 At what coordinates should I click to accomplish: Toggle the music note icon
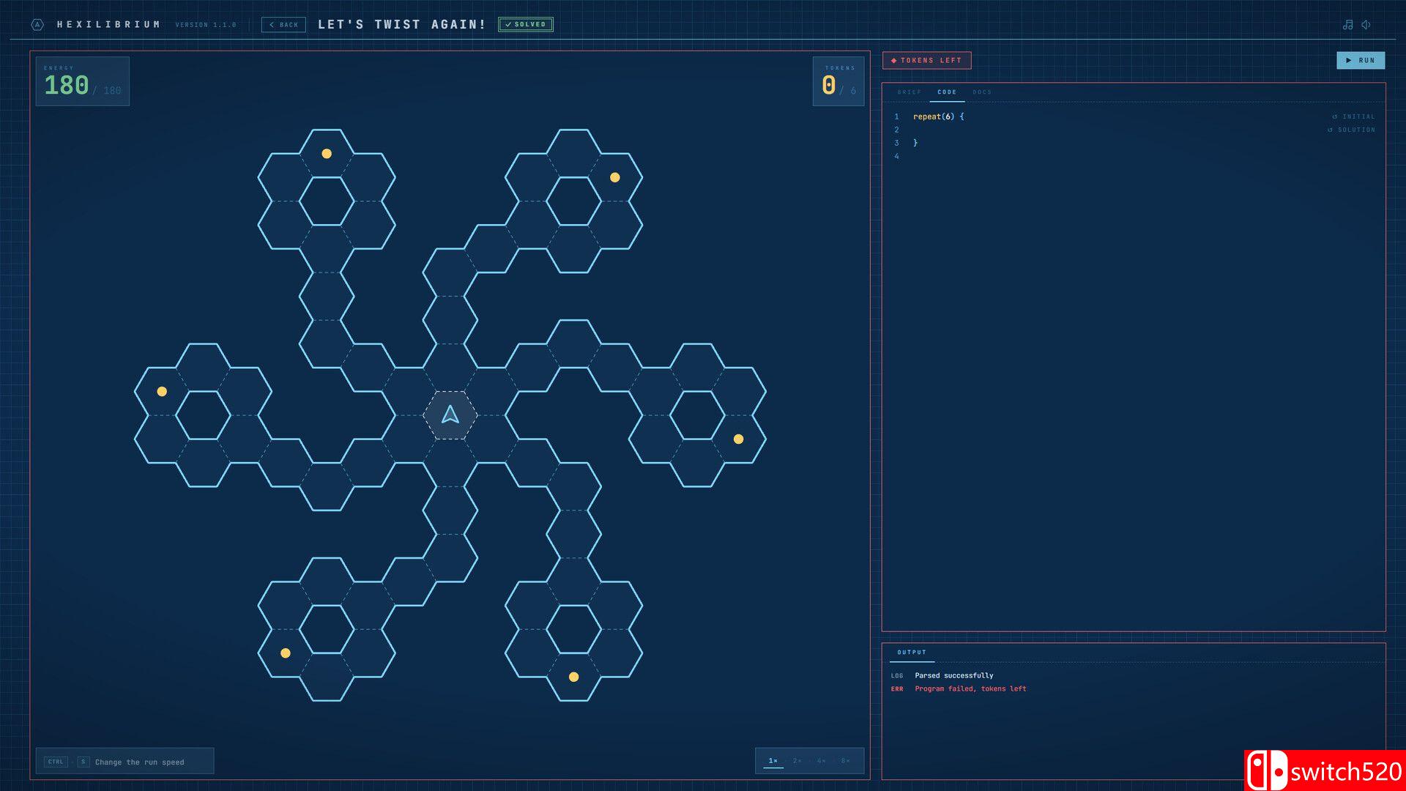1347,25
